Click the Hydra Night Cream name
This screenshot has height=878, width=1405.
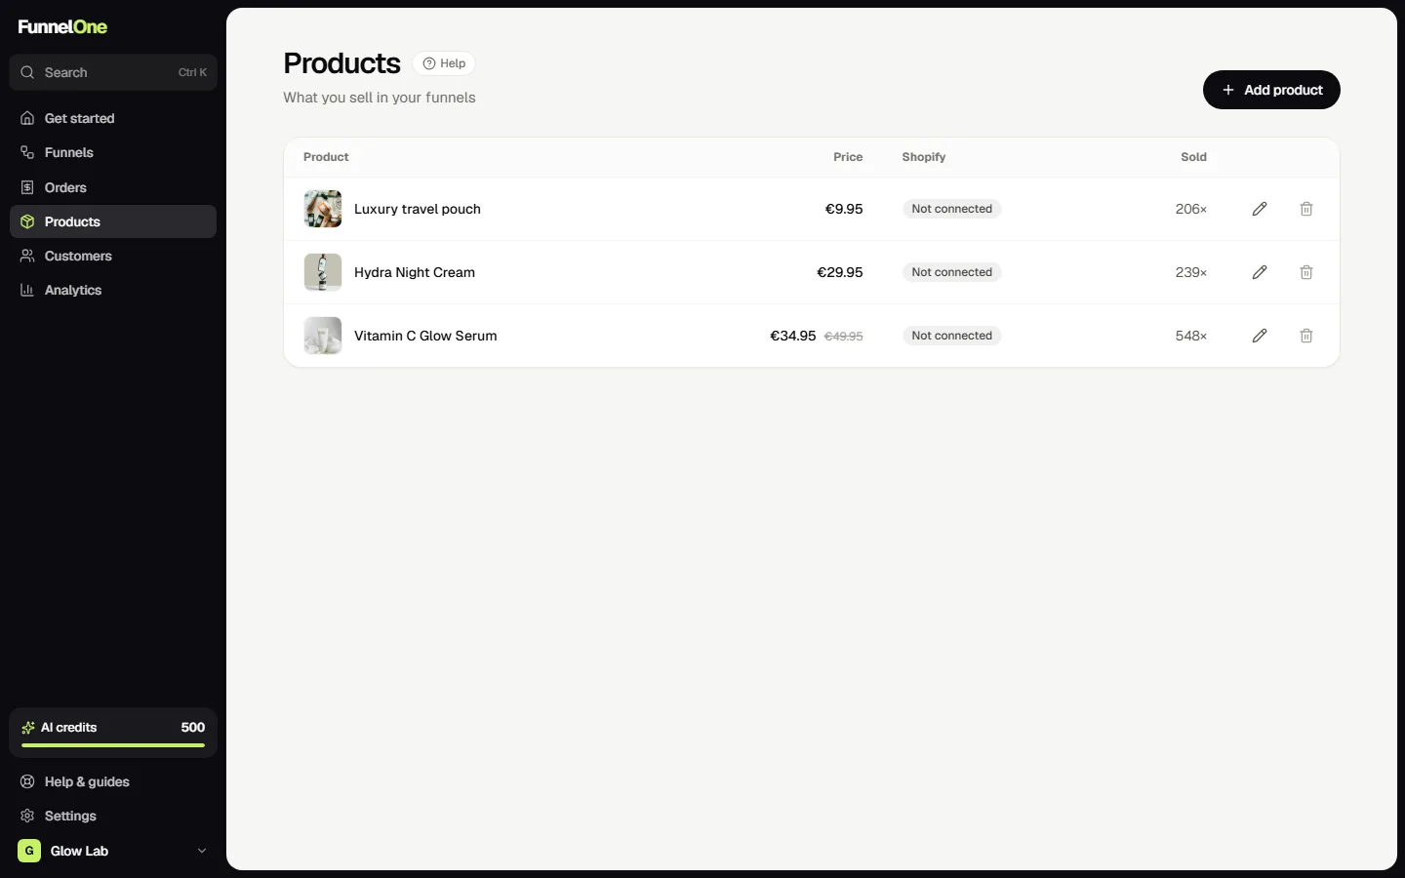[x=415, y=272]
